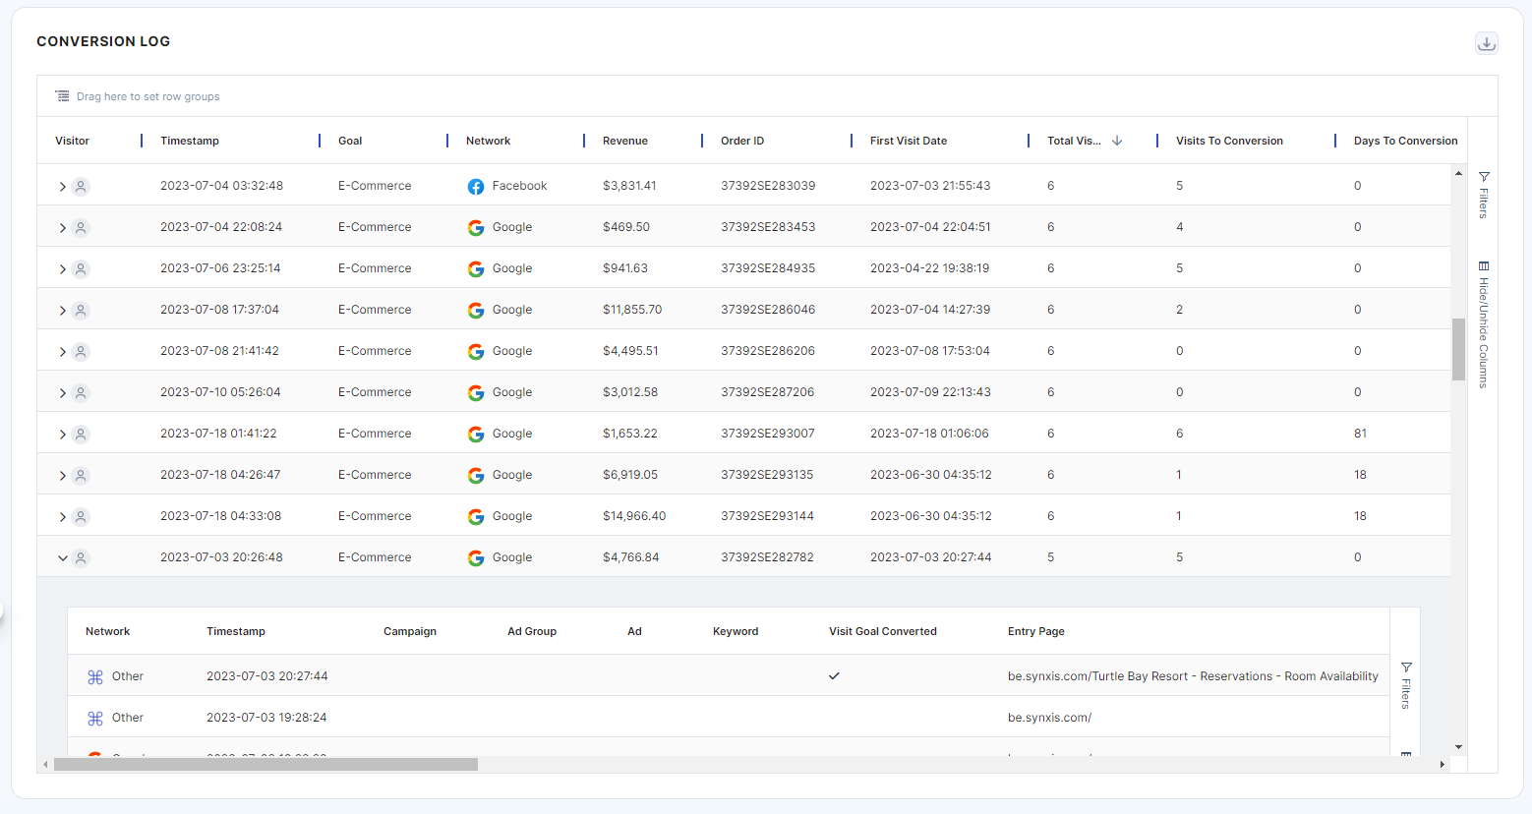Click the Facebook network icon in first row
This screenshot has width=1532, height=814.
coord(476,187)
